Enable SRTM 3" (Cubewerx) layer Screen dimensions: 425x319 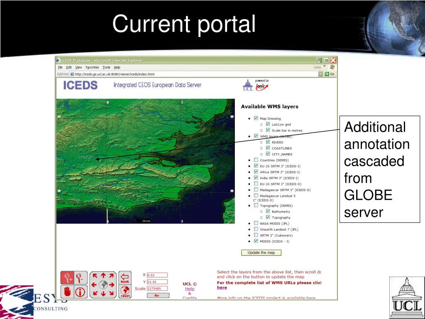(x=256, y=235)
